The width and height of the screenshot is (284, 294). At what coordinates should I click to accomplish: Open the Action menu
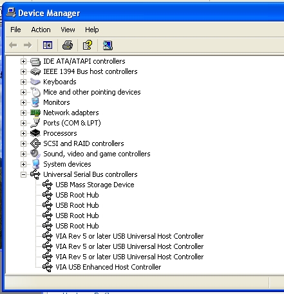click(41, 30)
